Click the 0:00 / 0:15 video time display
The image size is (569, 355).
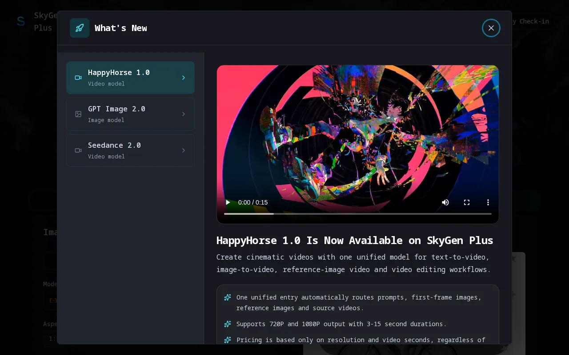(253, 202)
